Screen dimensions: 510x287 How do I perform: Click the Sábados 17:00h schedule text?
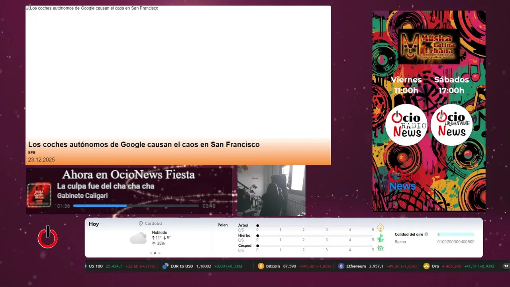pyautogui.click(x=451, y=85)
